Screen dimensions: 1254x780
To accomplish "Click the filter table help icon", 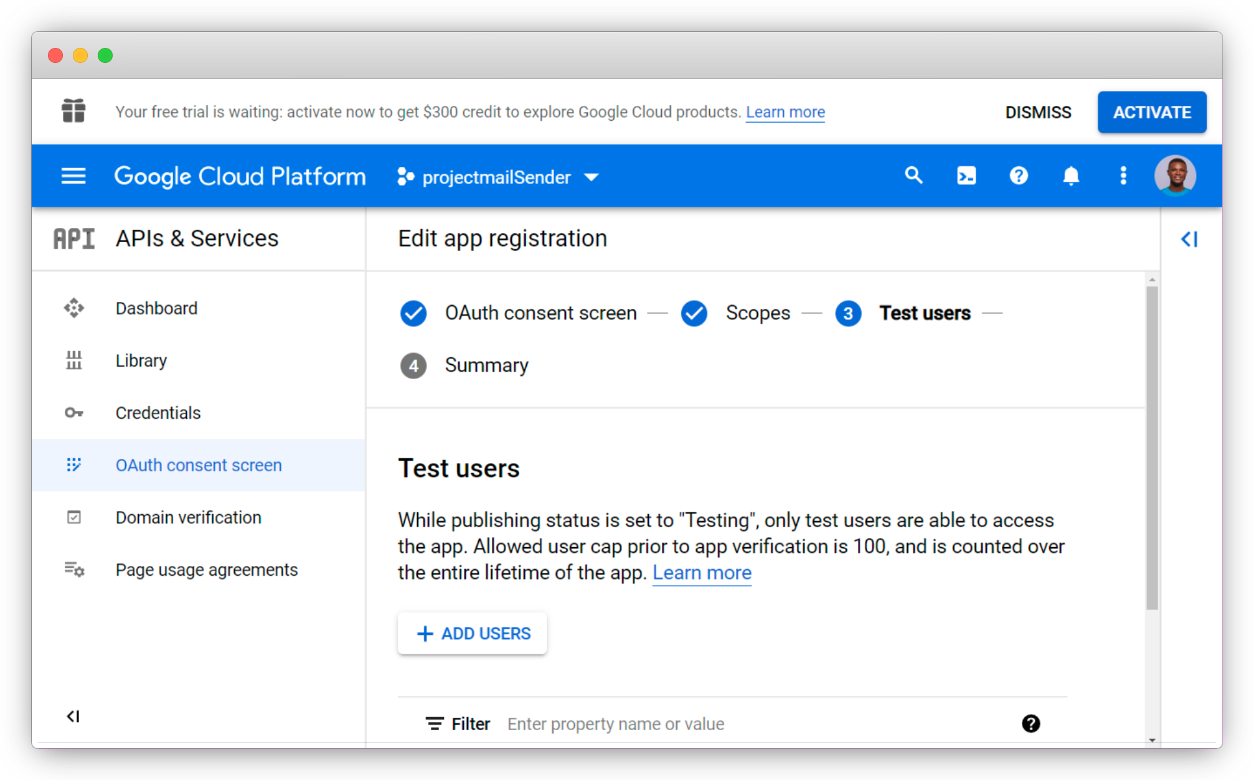I will (x=1030, y=723).
